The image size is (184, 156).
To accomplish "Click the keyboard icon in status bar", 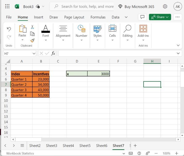I will (131, 153).
